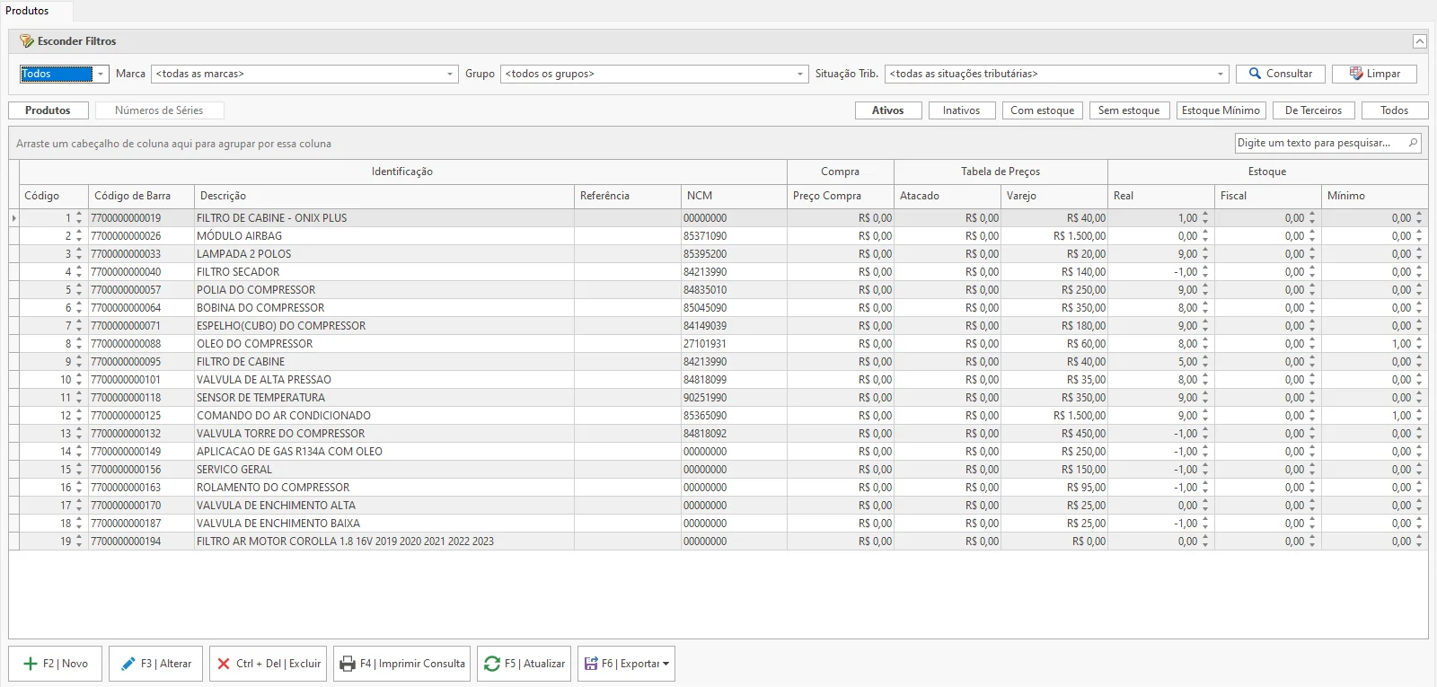The width and height of the screenshot is (1437, 687).
Task: Select the Inativos filter
Action: coord(962,110)
